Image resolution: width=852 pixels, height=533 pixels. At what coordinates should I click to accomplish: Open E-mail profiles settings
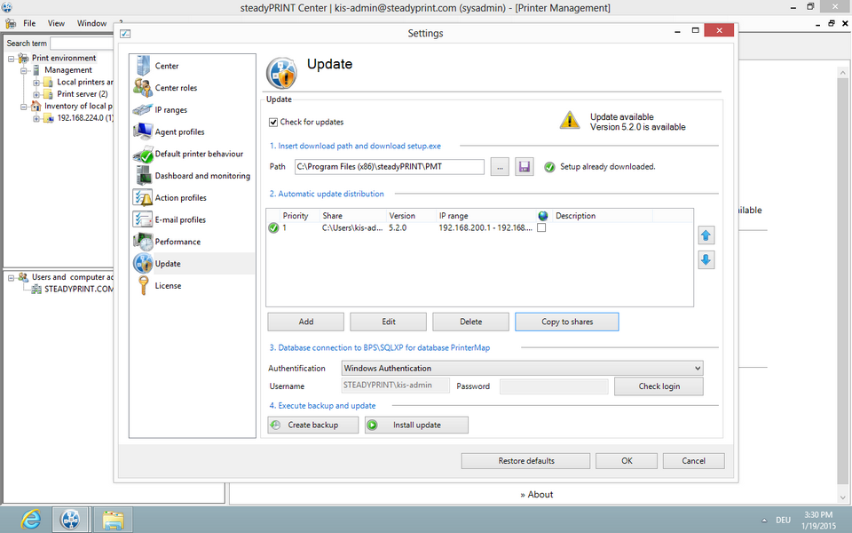(180, 219)
